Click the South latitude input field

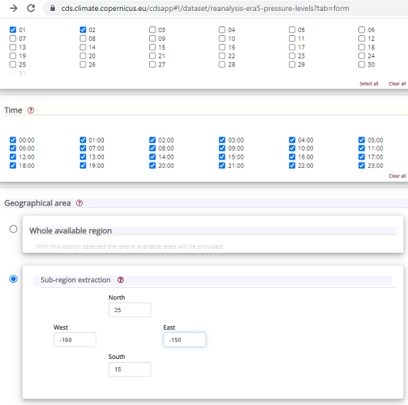pos(130,370)
